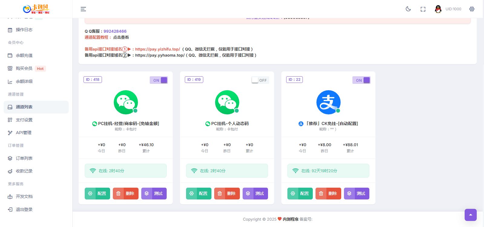The image size is (484, 227).
Task: Turn off channel ID 418 switch
Action: click(159, 80)
